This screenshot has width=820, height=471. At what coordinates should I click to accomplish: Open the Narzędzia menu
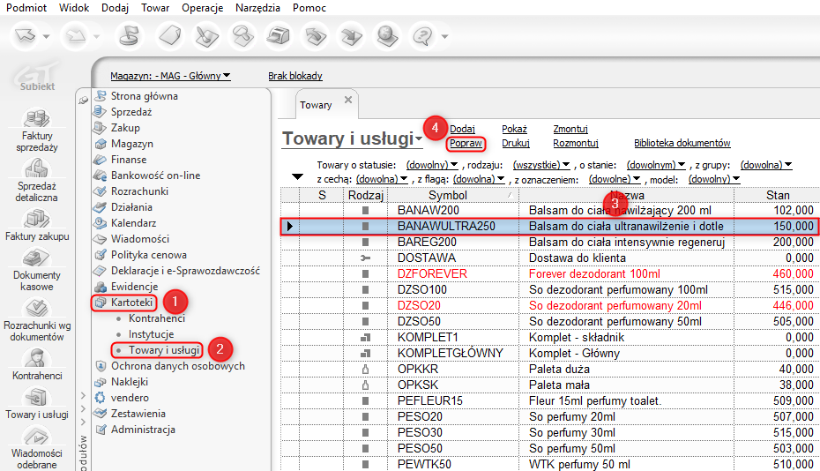(x=257, y=8)
